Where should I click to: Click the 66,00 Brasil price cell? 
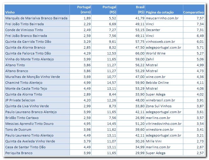point(131,53)
